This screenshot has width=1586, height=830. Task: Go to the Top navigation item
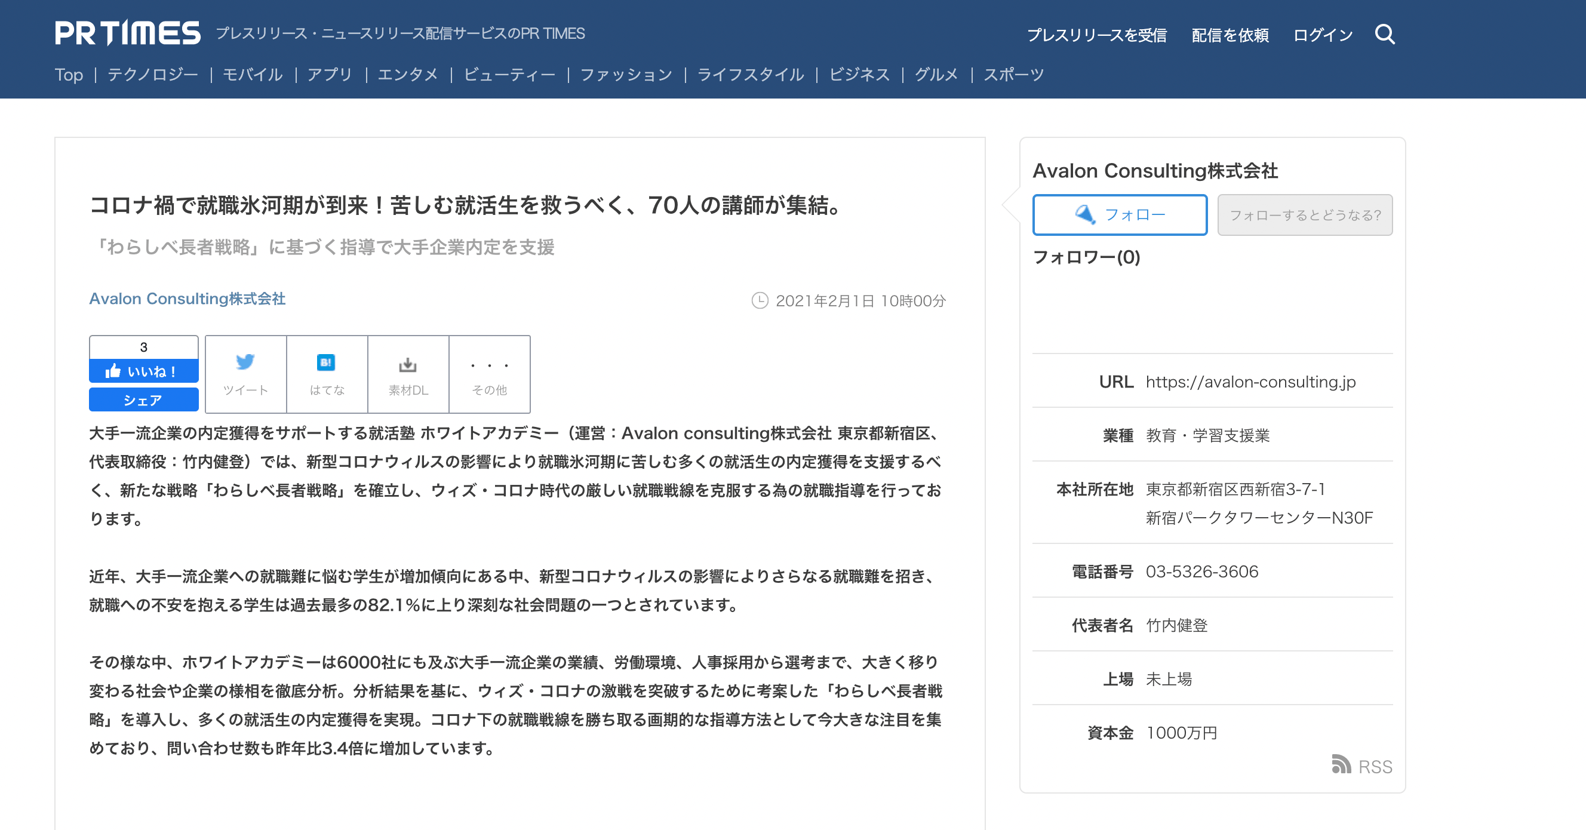click(69, 75)
